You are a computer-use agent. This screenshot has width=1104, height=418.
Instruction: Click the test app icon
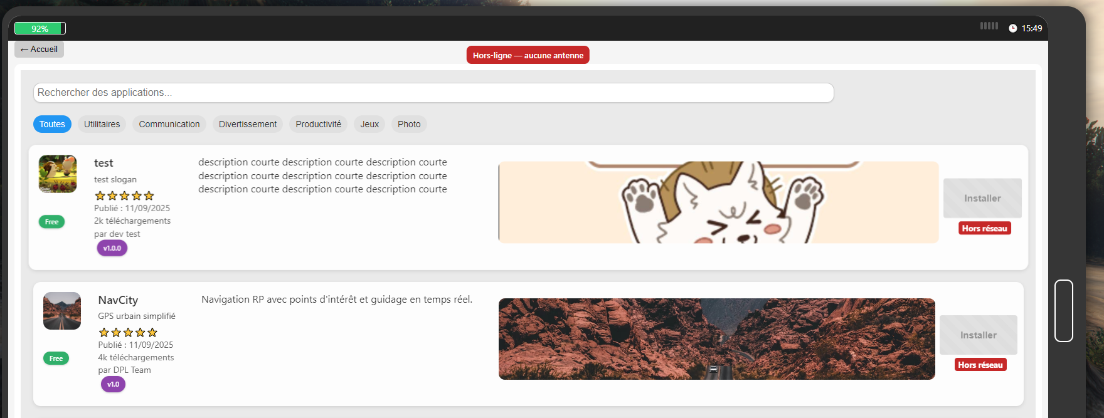(x=58, y=174)
